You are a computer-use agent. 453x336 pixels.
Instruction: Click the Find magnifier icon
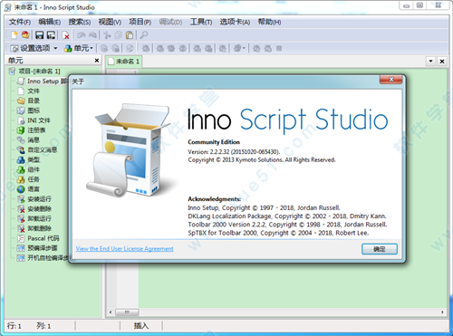144,35
